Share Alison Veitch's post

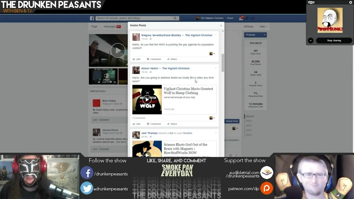coord(172,124)
